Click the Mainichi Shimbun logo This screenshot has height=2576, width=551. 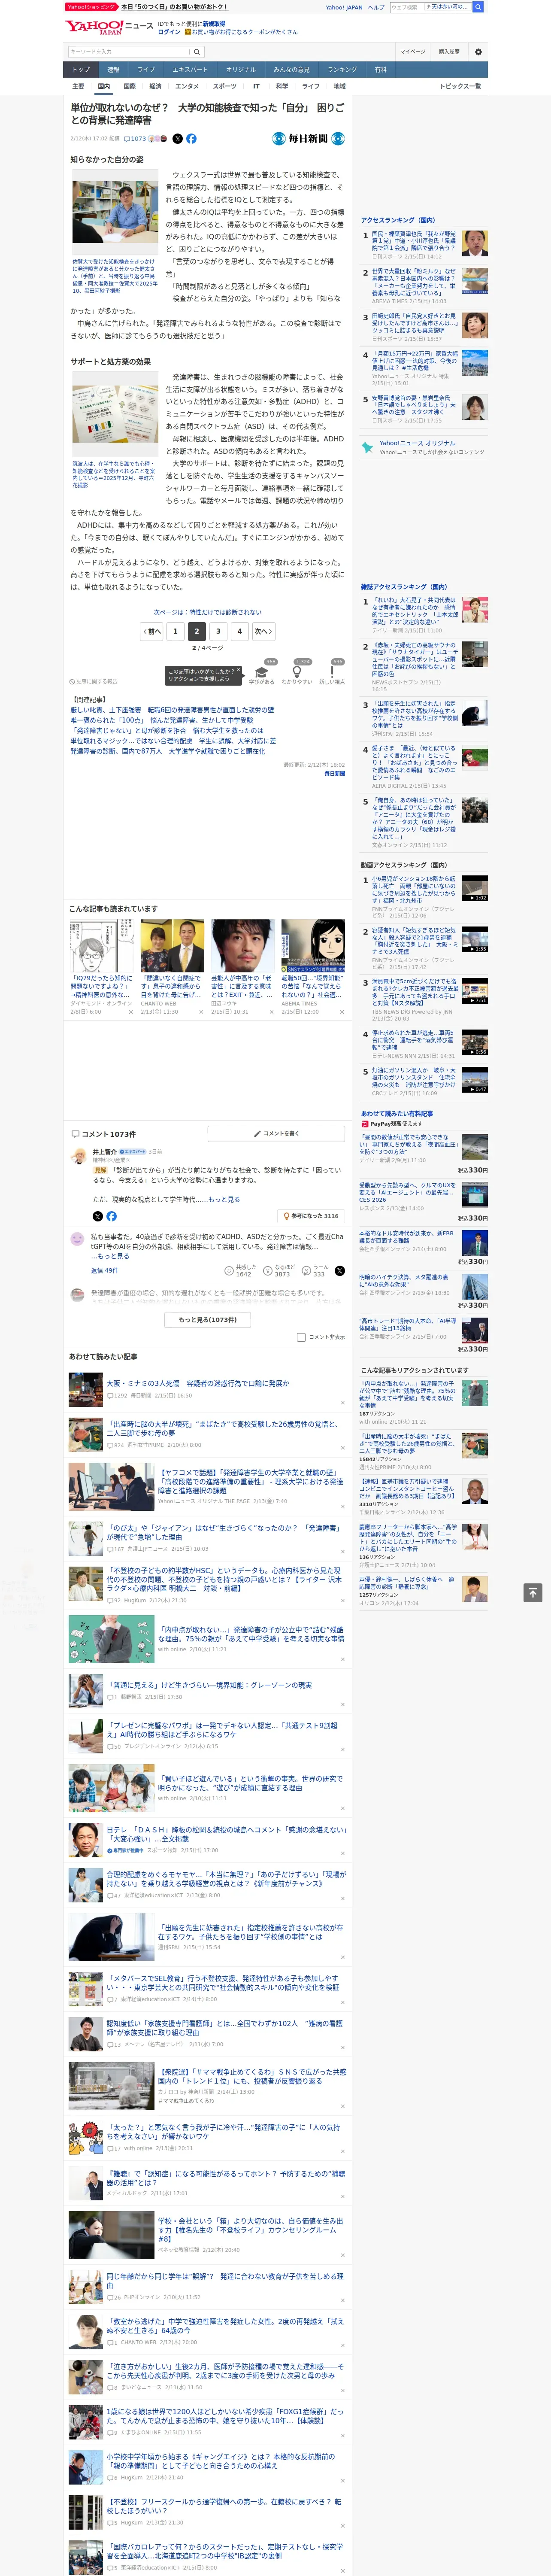tap(309, 139)
